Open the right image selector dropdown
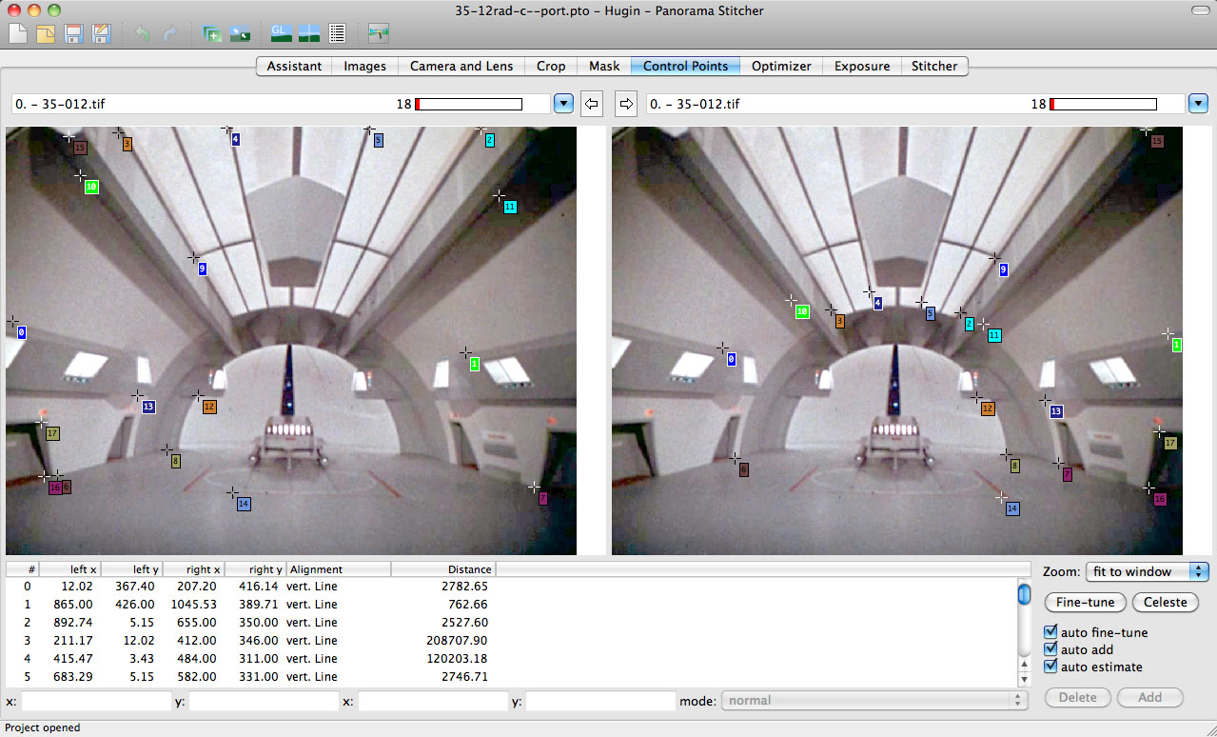This screenshot has width=1217, height=737. tap(1197, 103)
